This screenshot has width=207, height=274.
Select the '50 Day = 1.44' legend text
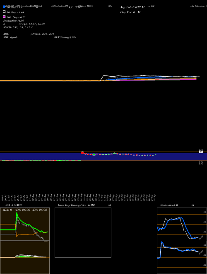tap(15, 12)
